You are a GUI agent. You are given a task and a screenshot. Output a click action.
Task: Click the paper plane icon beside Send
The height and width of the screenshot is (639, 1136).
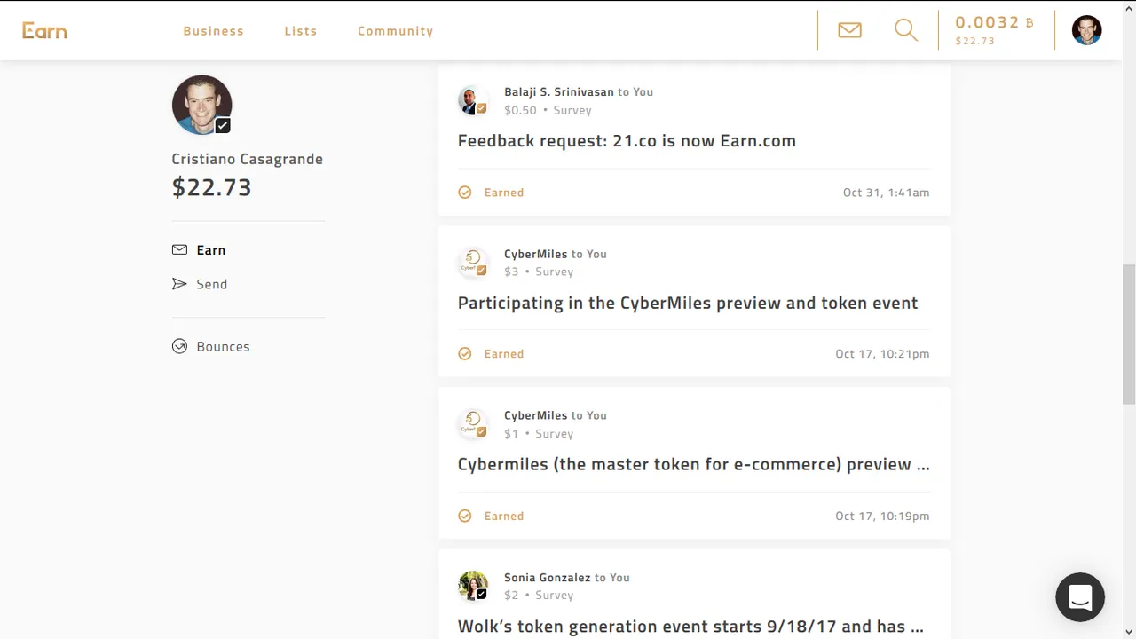coord(179,284)
